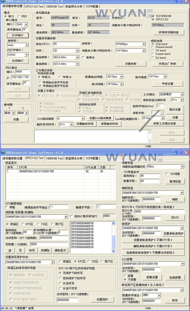
Task: Choose the Chinese band2 frequency option
Action: click(x=153, y=47)
